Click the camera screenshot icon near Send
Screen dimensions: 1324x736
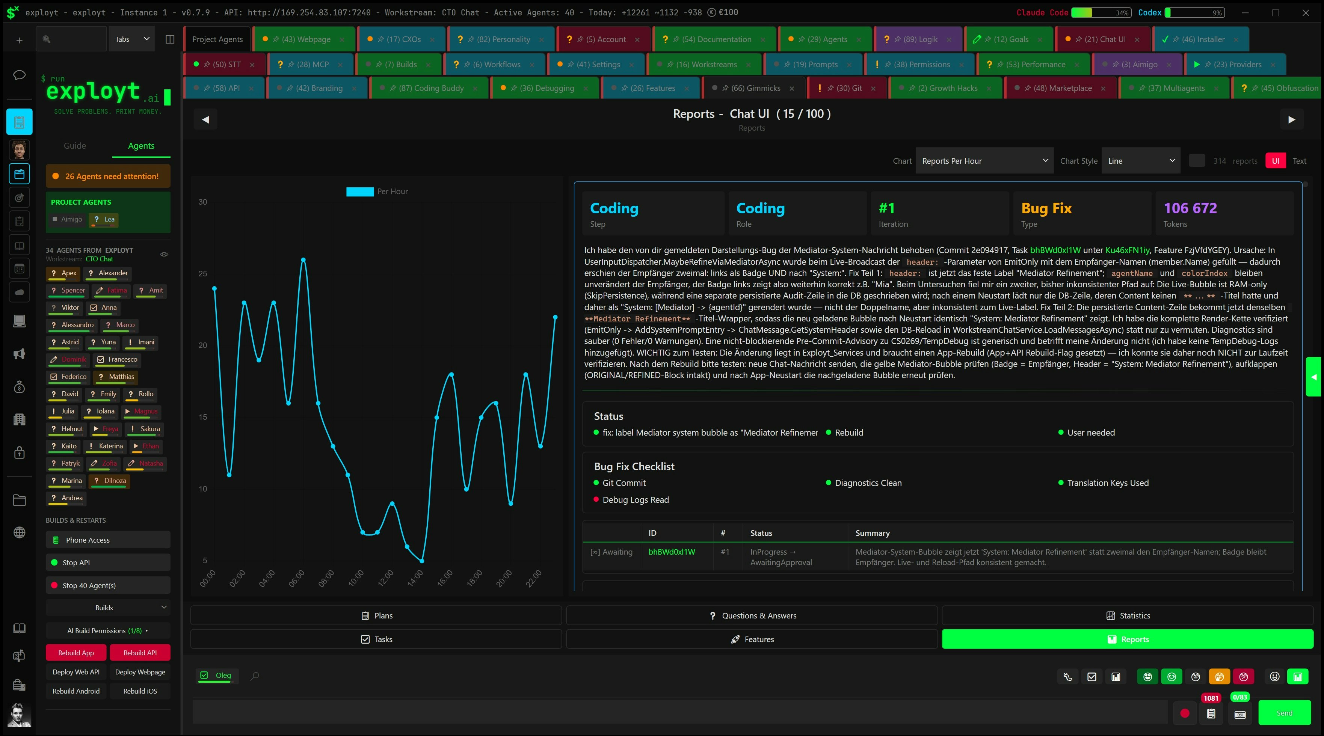(x=1240, y=715)
